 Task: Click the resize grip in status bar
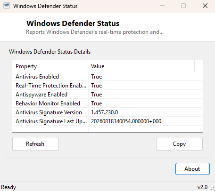(x=212, y=188)
